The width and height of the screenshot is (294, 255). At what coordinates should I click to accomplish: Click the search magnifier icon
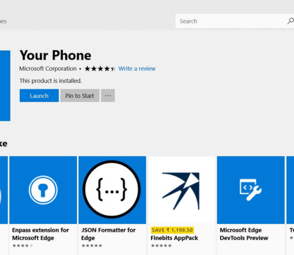[x=291, y=21]
